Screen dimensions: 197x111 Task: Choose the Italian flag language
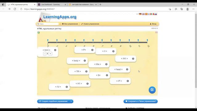152,14
